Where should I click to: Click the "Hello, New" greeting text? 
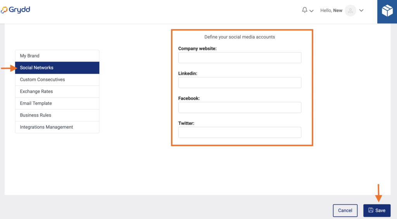pos(331,10)
